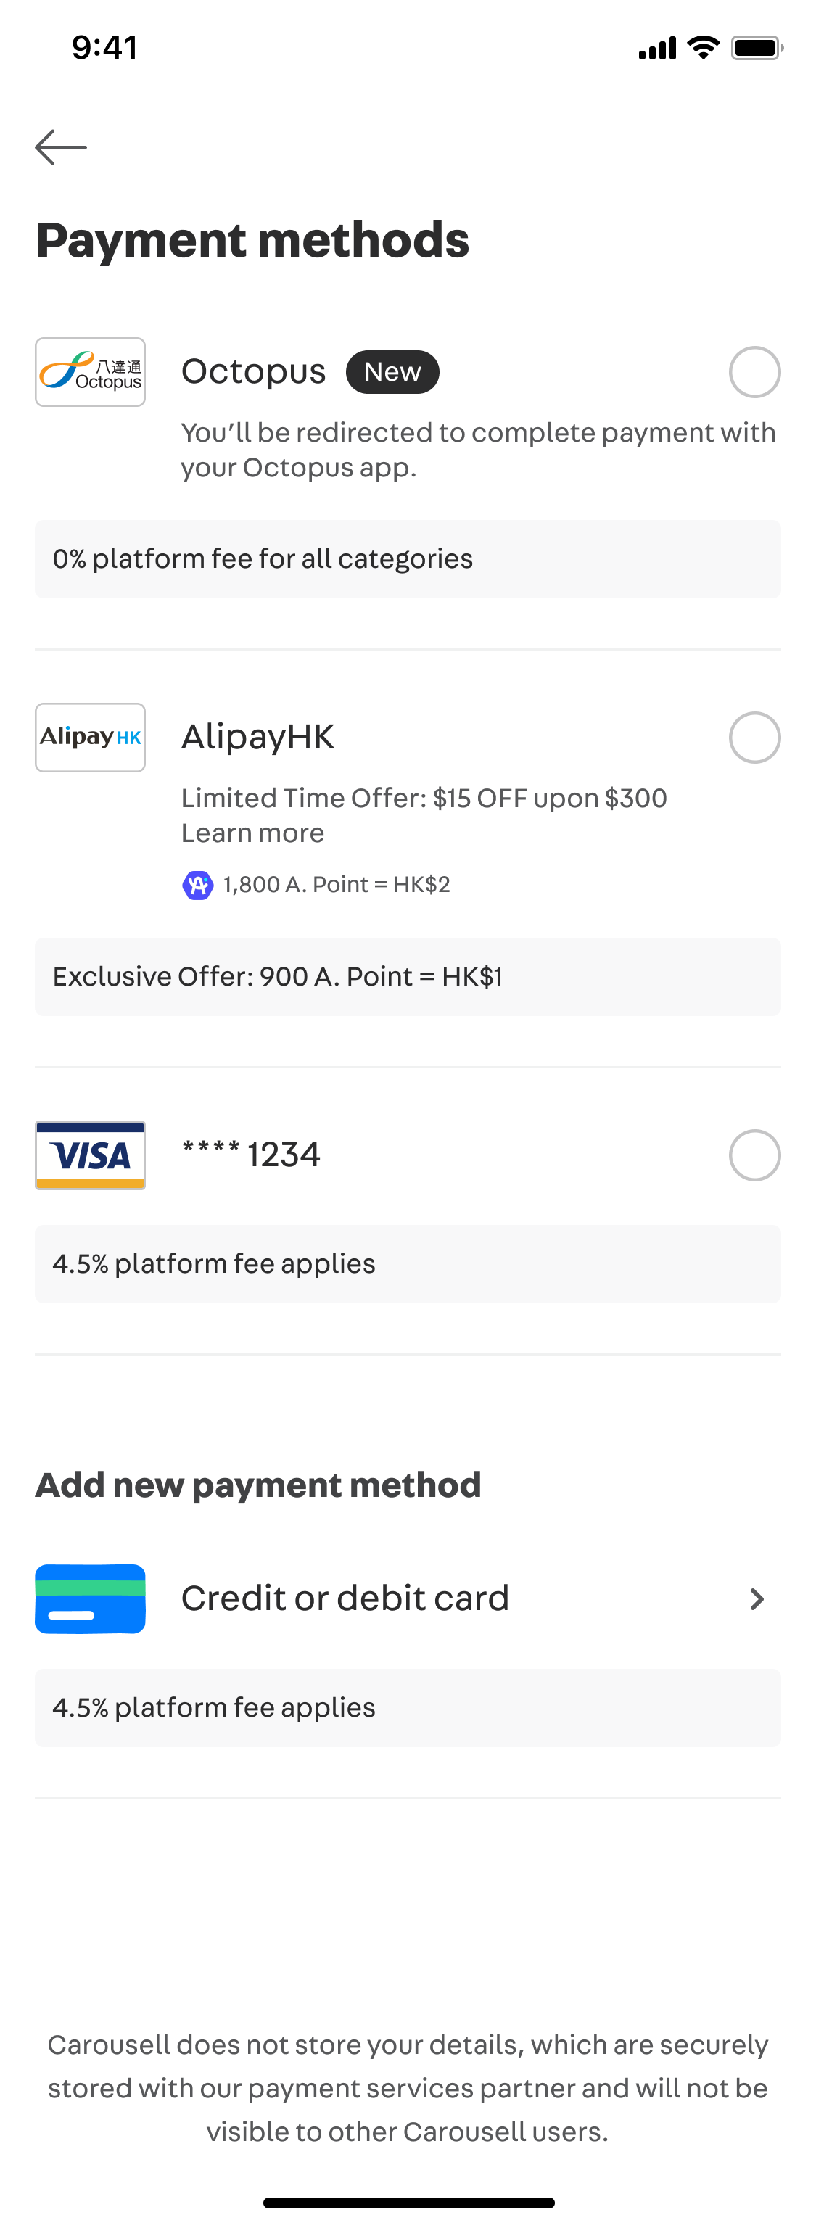Tap the 0% platform fee banner
This screenshot has width=816, height=2228.
(x=408, y=558)
